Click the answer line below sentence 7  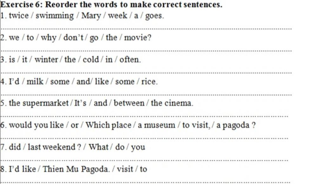pyautogui.click(x=144, y=160)
